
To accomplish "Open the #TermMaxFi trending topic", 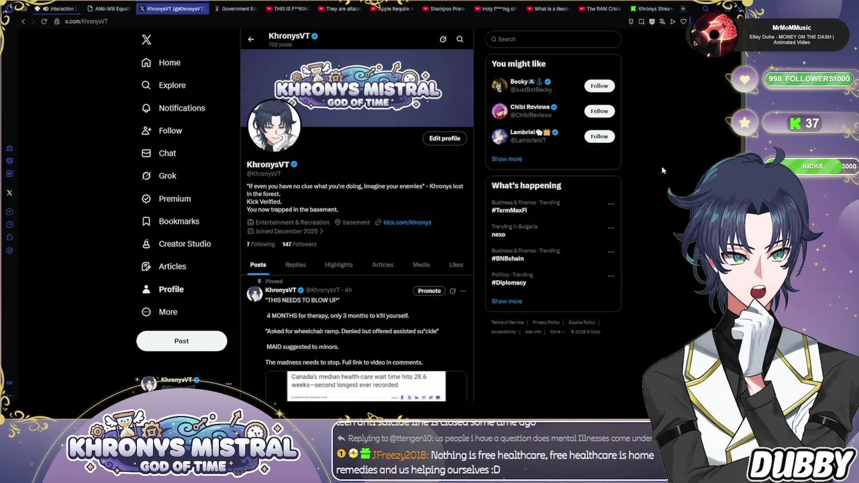I will pyautogui.click(x=509, y=211).
